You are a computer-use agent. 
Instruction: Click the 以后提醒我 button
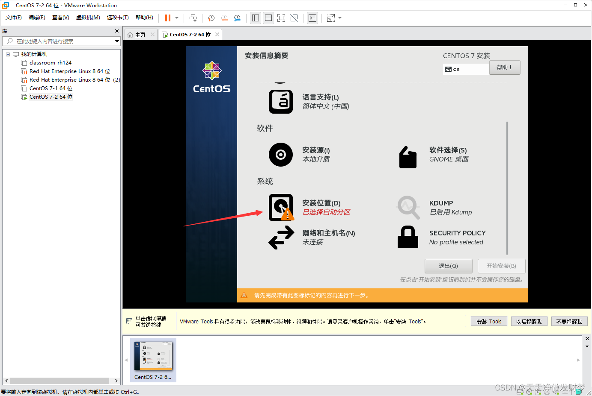[529, 322]
